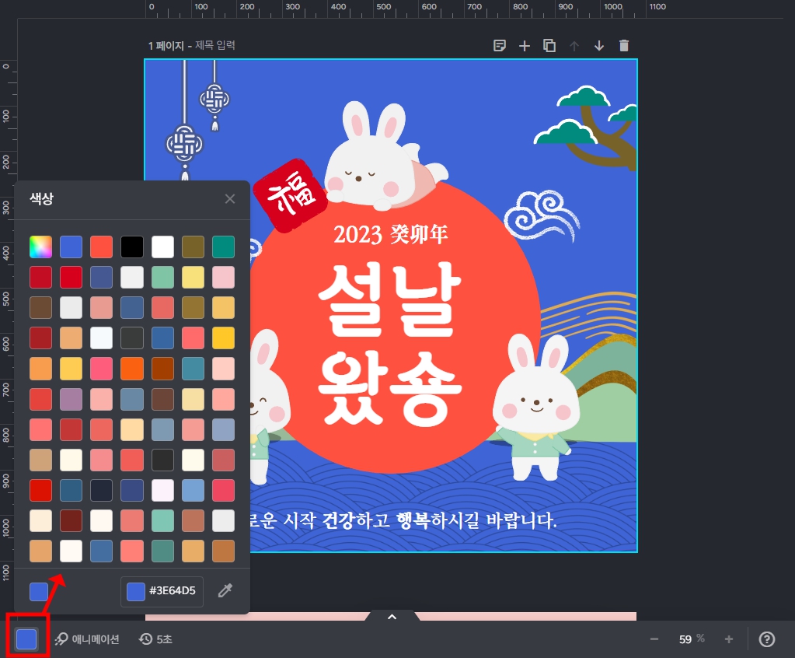795x658 pixels.
Task: Pick a color with the eyedropper tool
Action: (x=225, y=591)
